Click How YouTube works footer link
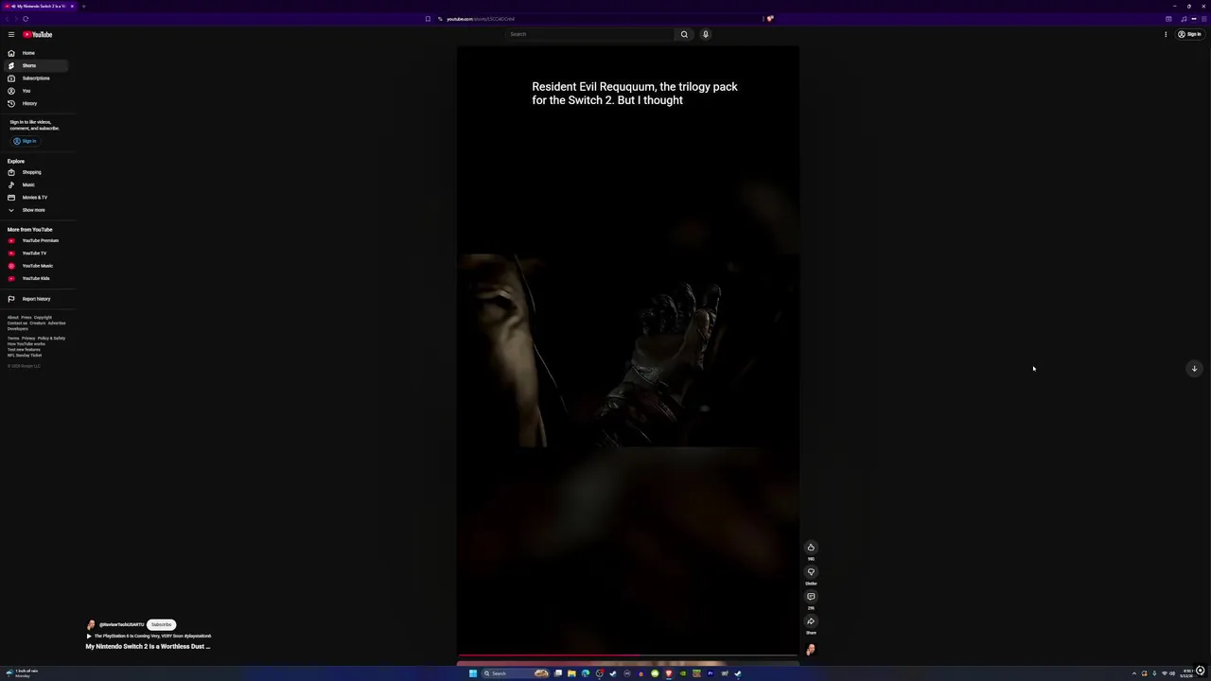 pos(26,344)
